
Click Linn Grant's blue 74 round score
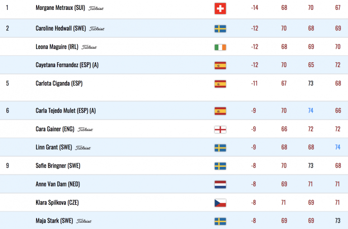coord(338,147)
